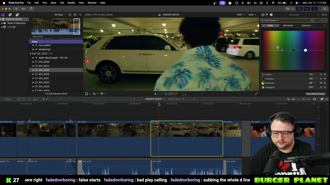330x185 pixels.
Task: Open the Modify menu
Action: point(71,3)
